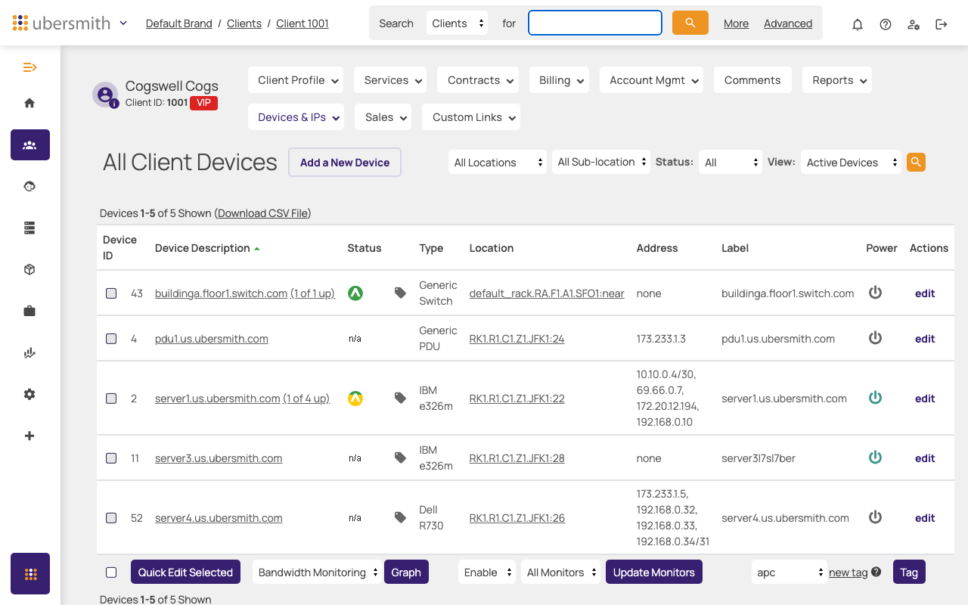Screen dimensions: 968x605
Task: Click the search text input field
Action: [595, 23]
